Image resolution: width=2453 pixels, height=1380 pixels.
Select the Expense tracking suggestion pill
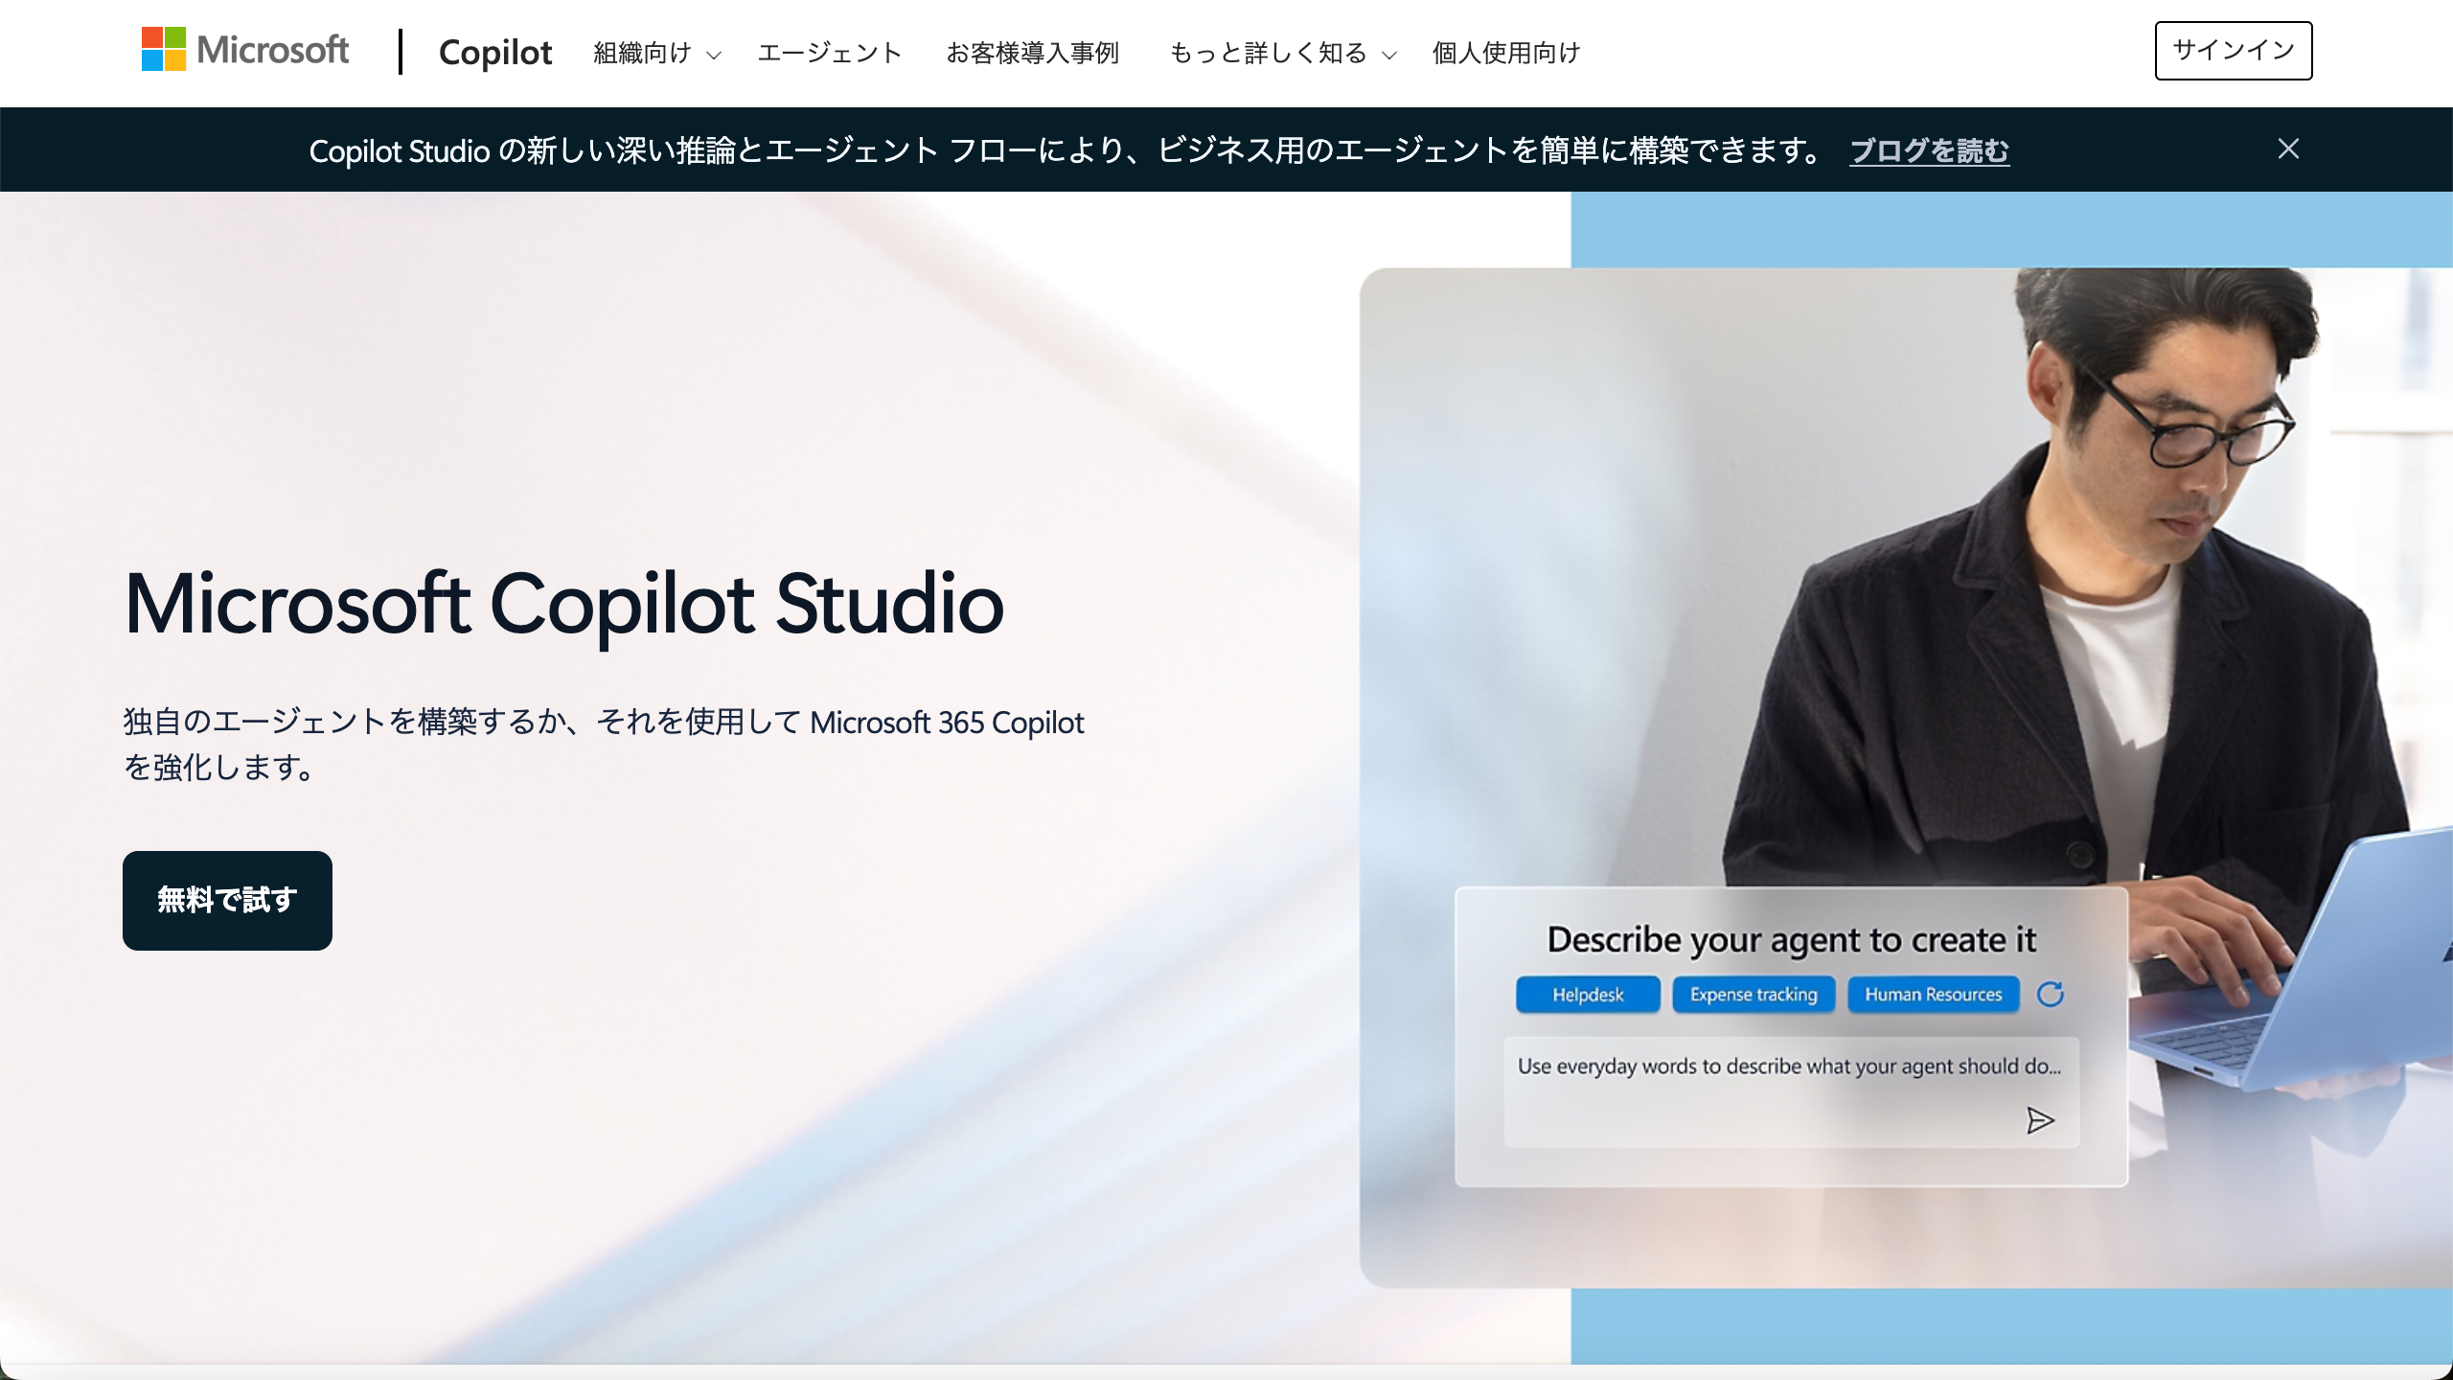tap(1754, 995)
